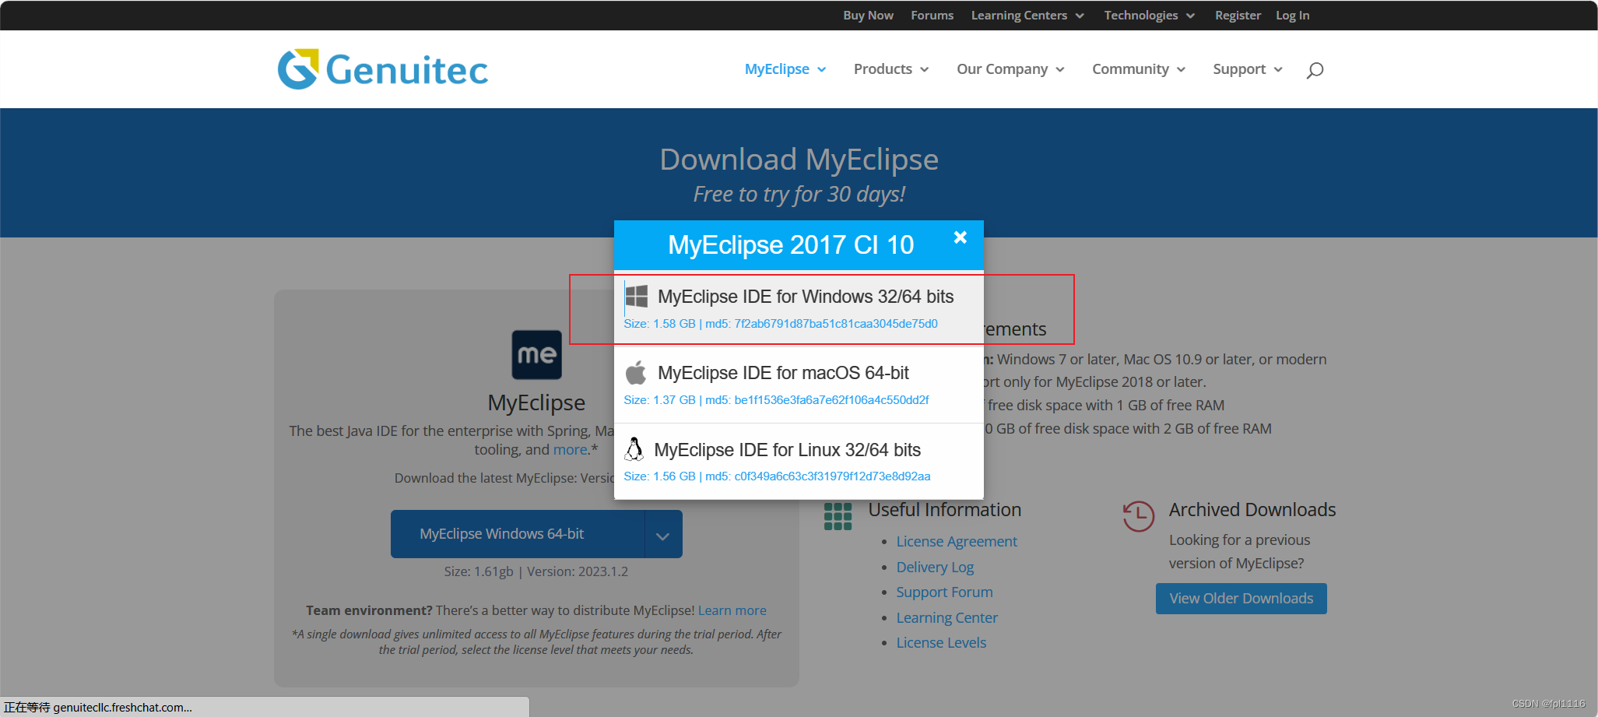The width and height of the screenshot is (1598, 717).
Task: Open the Delivery Log page
Action: pos(934,567)
